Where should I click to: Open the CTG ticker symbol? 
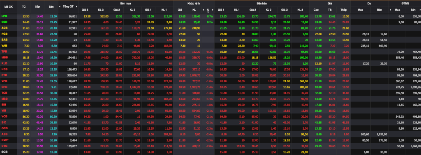[x=4, y=146]
